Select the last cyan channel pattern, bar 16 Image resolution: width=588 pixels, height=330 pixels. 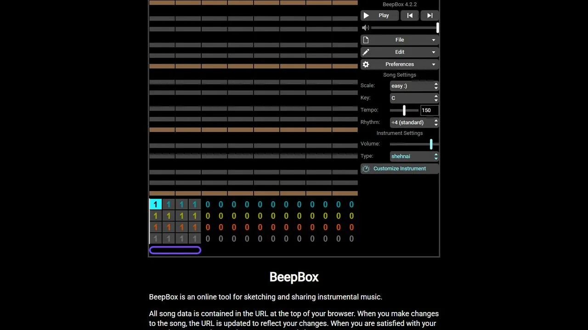[x=351, y=204]
